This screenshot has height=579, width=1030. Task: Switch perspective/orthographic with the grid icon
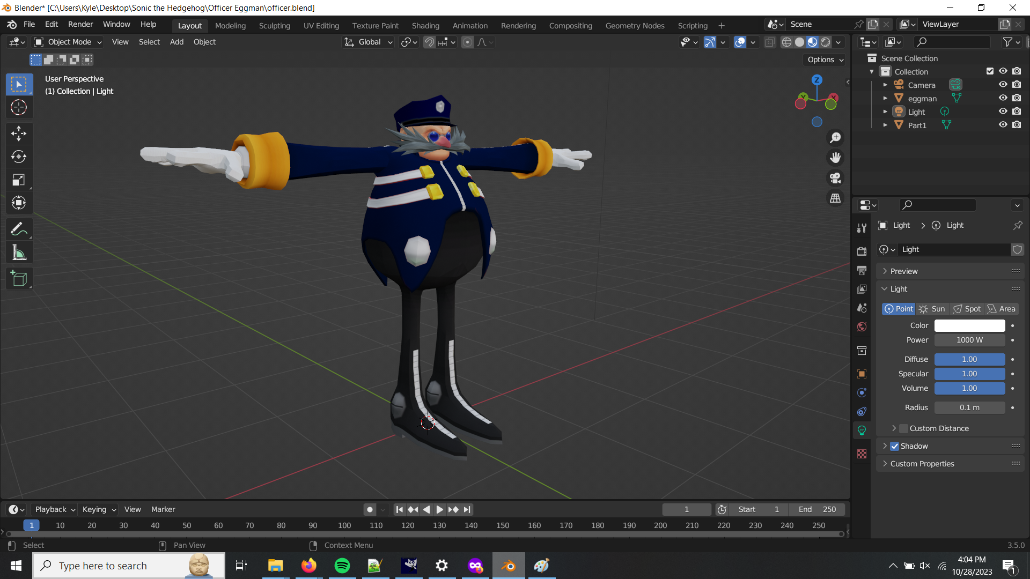click(x=835, y=198)
